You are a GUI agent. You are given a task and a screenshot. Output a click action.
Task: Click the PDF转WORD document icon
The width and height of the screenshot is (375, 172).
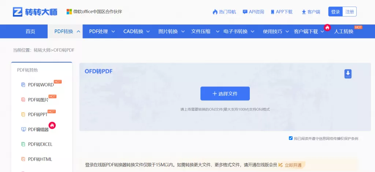(x=23, y=85)
